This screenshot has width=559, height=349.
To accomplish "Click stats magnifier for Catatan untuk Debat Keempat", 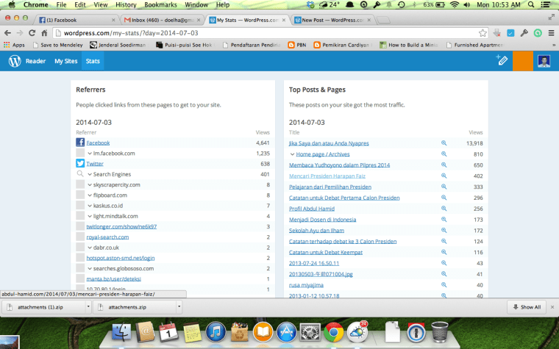I will (x=444, y=252).
